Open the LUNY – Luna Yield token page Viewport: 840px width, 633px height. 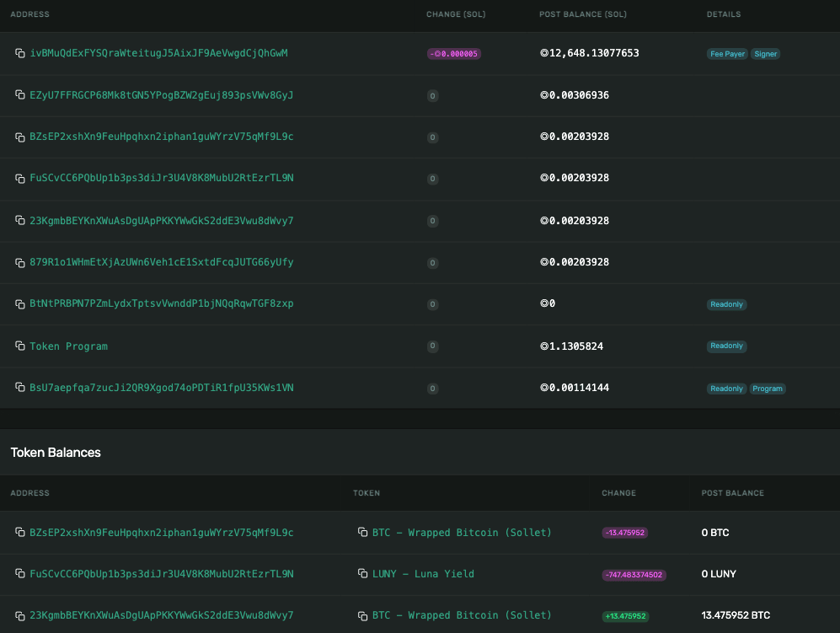(x=424, y=573)
